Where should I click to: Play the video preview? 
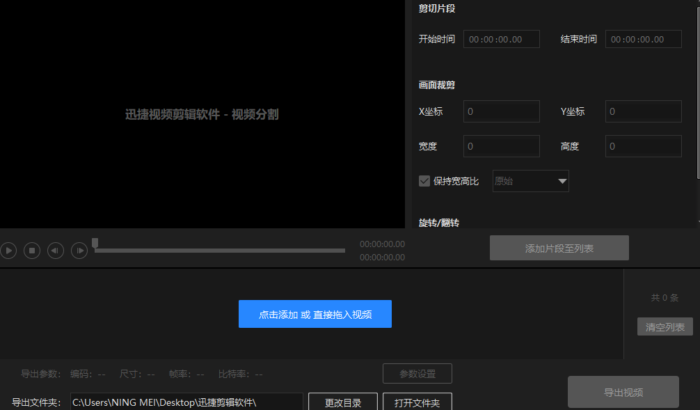point(8,251)
